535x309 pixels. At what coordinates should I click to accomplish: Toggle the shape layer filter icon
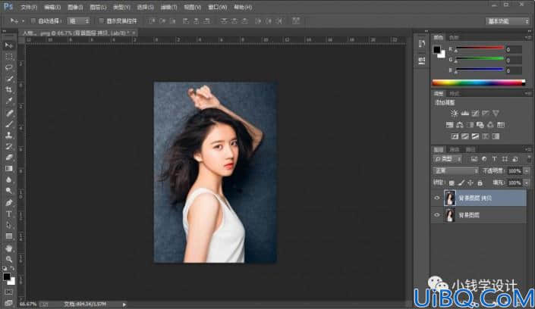(505, 159)
